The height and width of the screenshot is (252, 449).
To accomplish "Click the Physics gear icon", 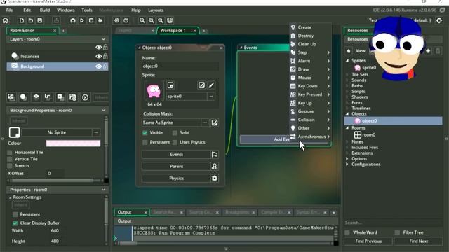I will (x=215, y=178).
